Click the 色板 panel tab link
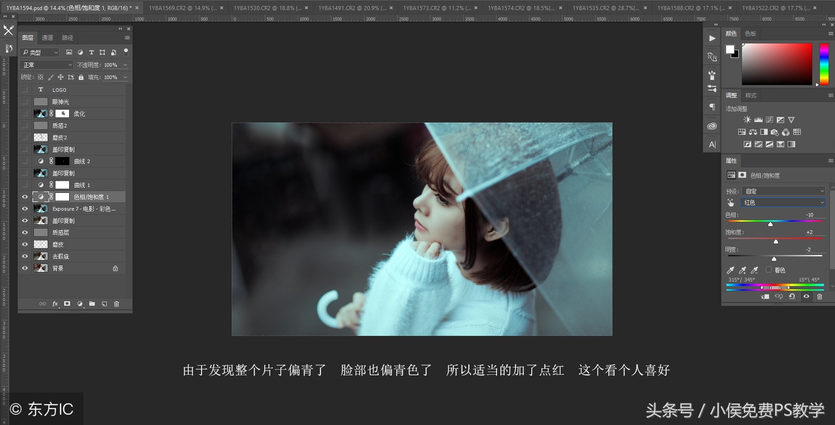The width and height of the screenshot is (835, 425). (x=750, y=33)
